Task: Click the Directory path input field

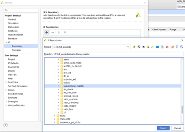Action: coord(119,54)
